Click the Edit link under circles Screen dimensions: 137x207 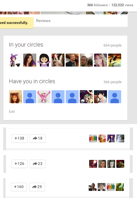tap(12, 112)
